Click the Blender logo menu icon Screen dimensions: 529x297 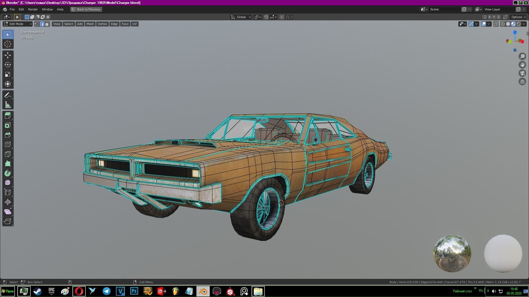[5, 9]
